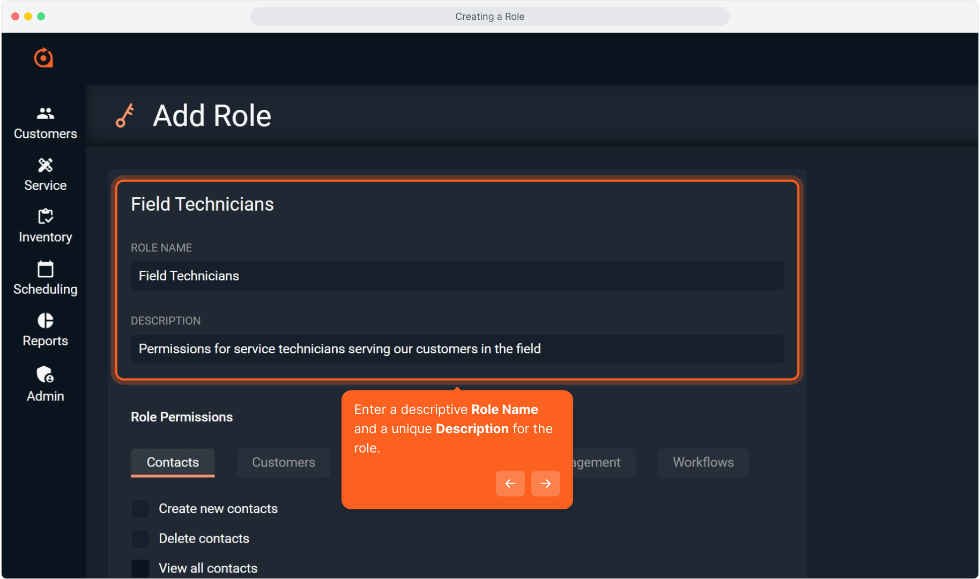Switch to the Contacts permissions tab
The image size is (980, 579).
click(x=173, y=463)
